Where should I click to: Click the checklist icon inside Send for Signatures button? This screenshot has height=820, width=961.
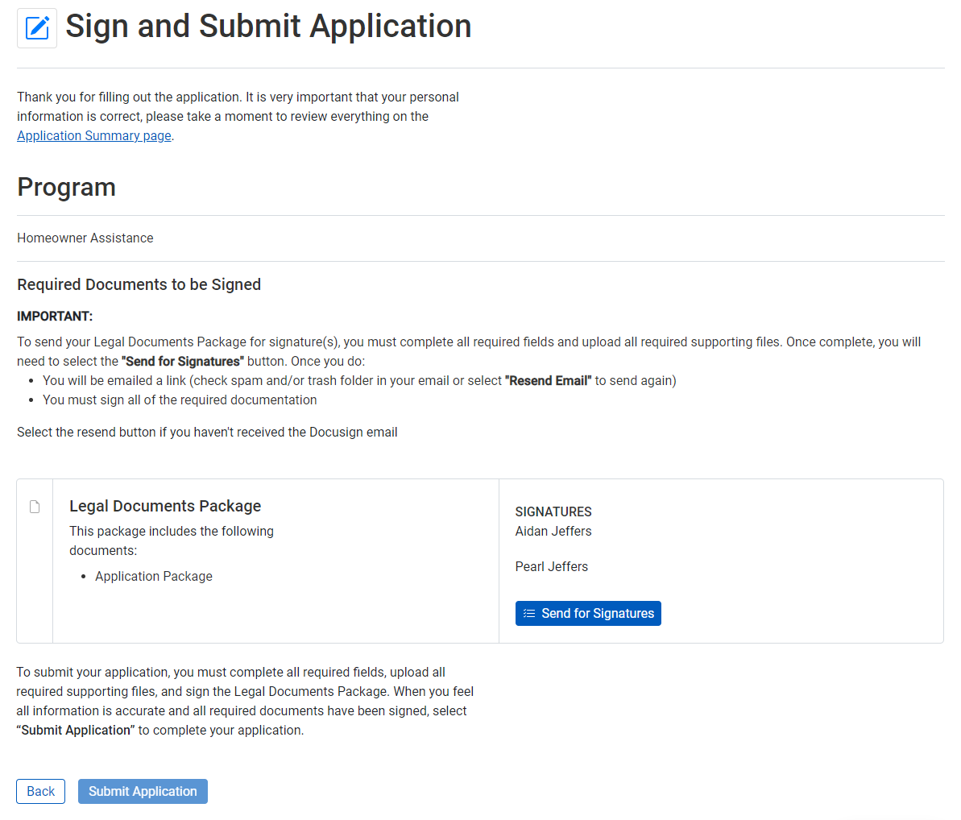tap(529, 613)
